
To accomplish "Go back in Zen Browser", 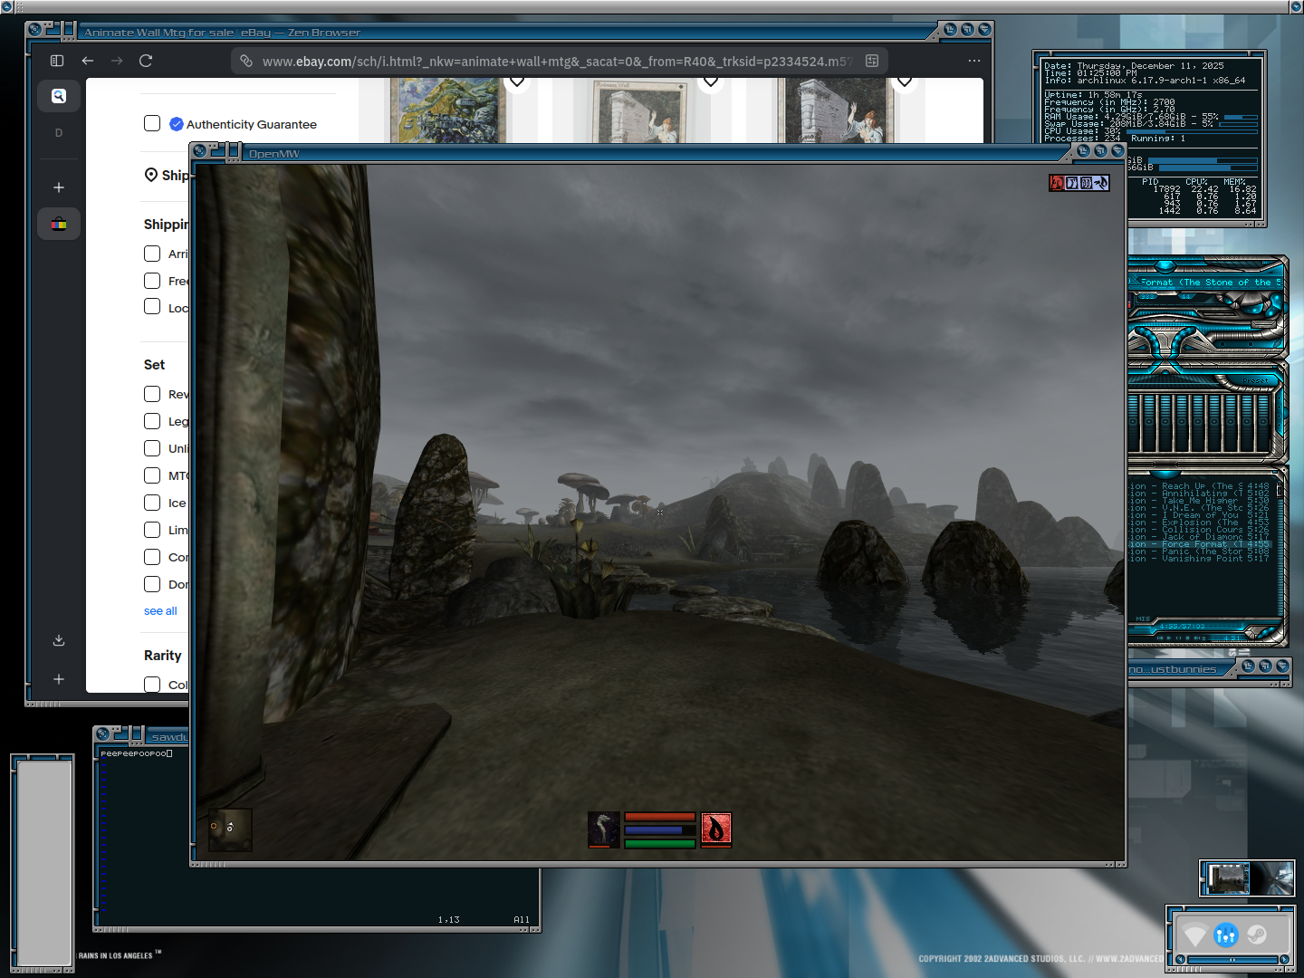I will pyautogui.click(x=88, y=61).
